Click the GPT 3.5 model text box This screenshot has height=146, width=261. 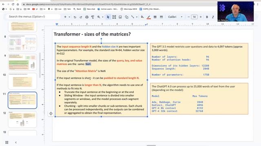coord(199,60)
